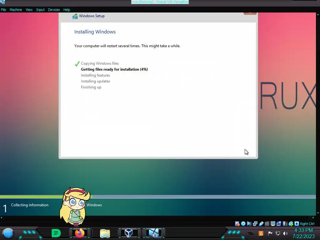Open the View menu
The height and width of the screenshot is (240, 320).
point(29,10)
